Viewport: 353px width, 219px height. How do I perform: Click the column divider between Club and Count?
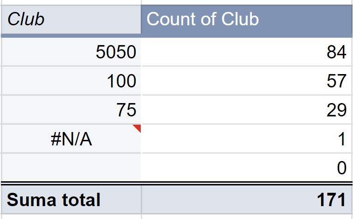pos(141,109)
